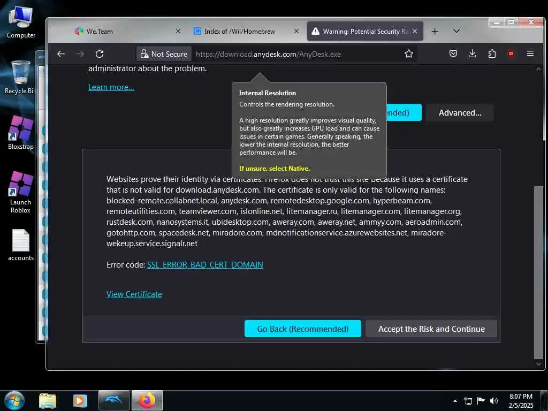Screen dimensions: 548x411
Task: Switch to the We.Team tab
Action: 127,31
